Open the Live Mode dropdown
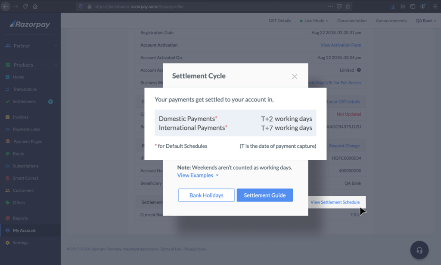441x265 pixels. (x=314, y=21)
